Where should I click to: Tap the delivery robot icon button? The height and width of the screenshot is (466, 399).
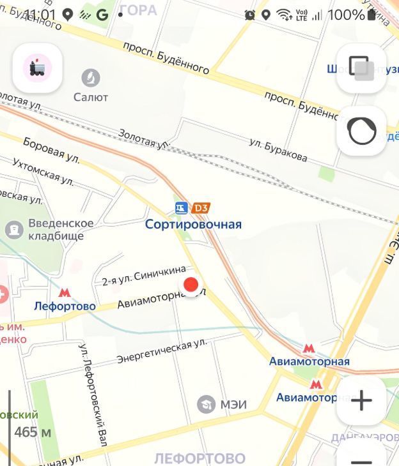click(38, 68)
